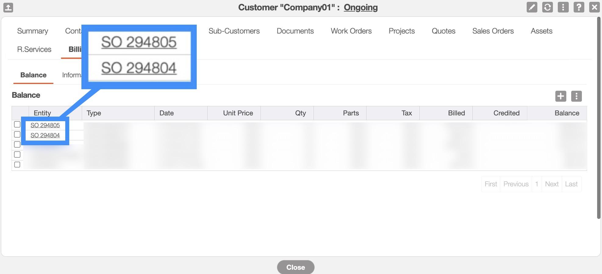Image resolution: width=602 pixels, height=274 pixels.
Task: Open the SO 294804 entity link
Action: pyautogui.click(x=45, y=135)
